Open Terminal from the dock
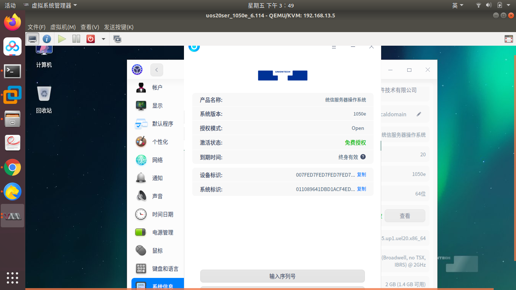This screenshot has height=290, width=516. 12,71
